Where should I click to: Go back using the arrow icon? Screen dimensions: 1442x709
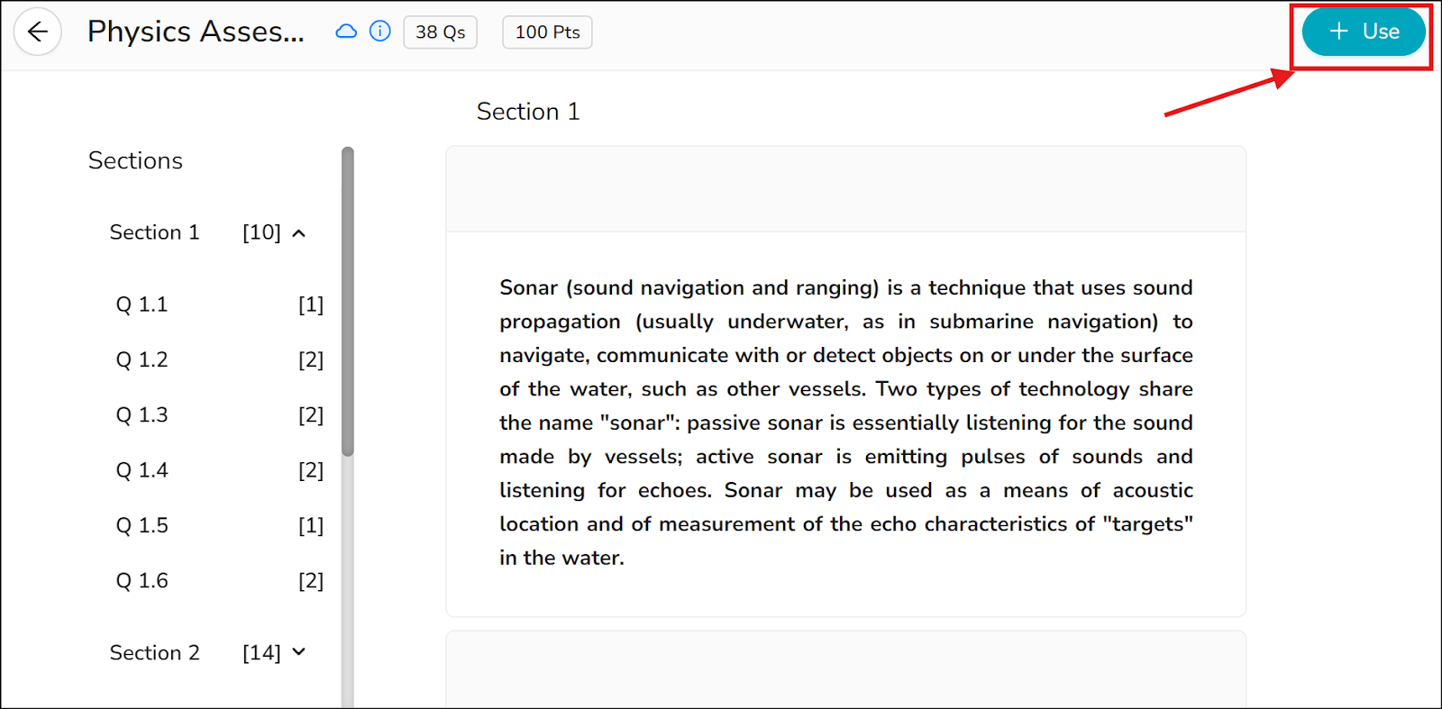[37, 32]
